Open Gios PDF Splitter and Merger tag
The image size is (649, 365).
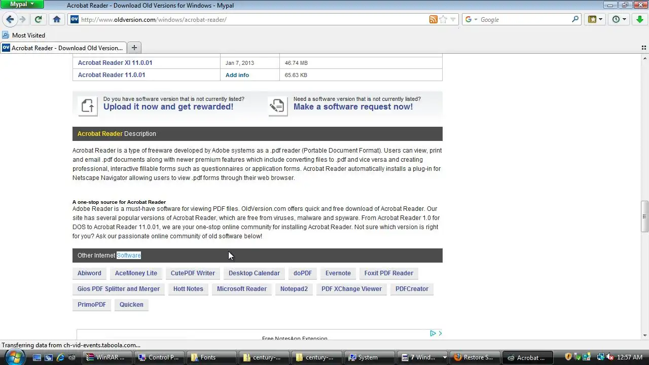[119, 289]
